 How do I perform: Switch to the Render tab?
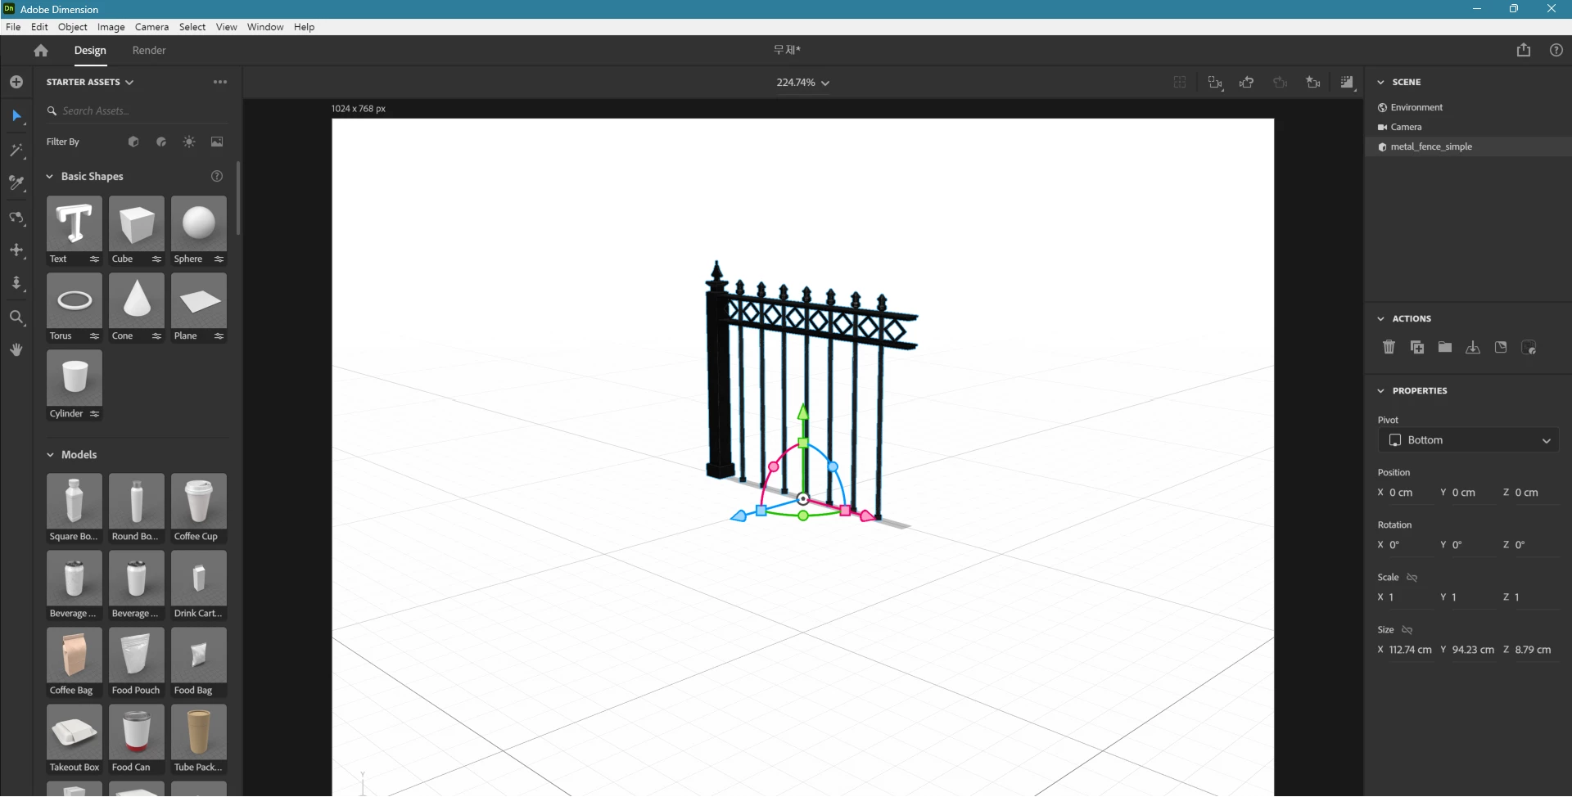coord(149,51)
